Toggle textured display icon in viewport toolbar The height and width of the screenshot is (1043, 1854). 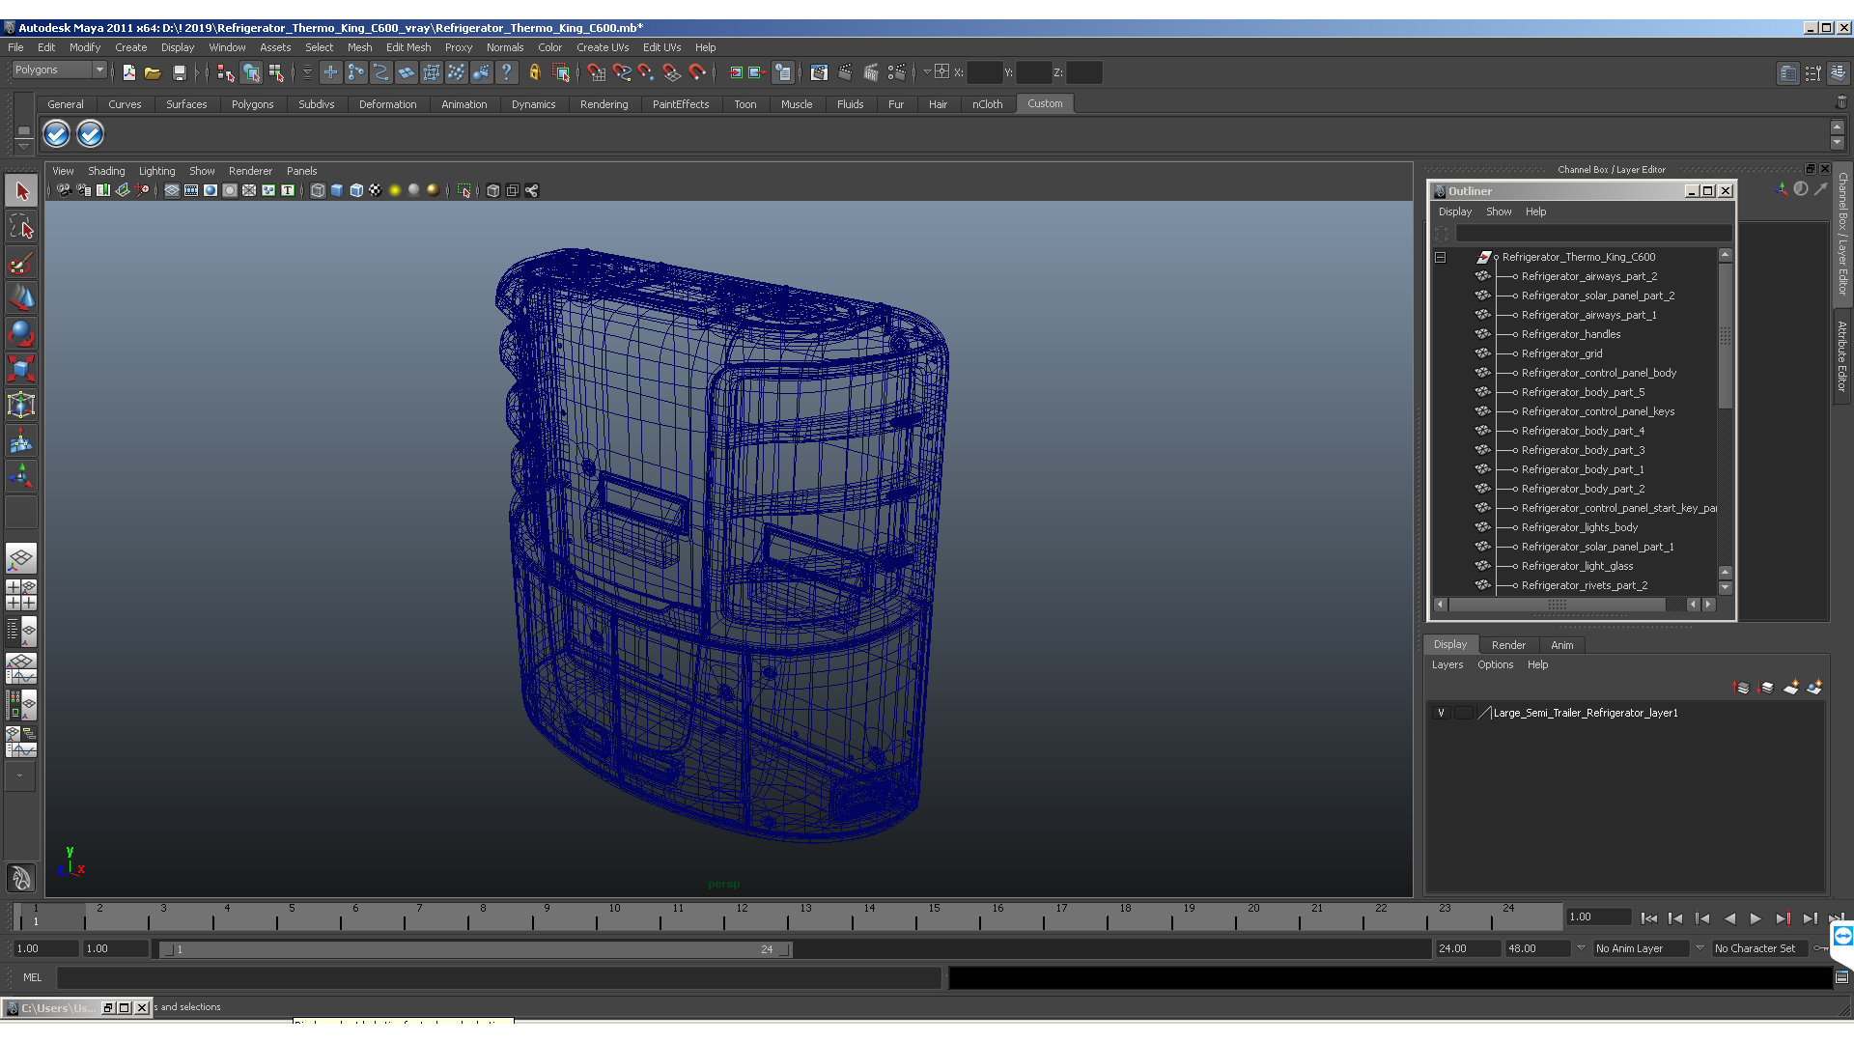[376, 190]
